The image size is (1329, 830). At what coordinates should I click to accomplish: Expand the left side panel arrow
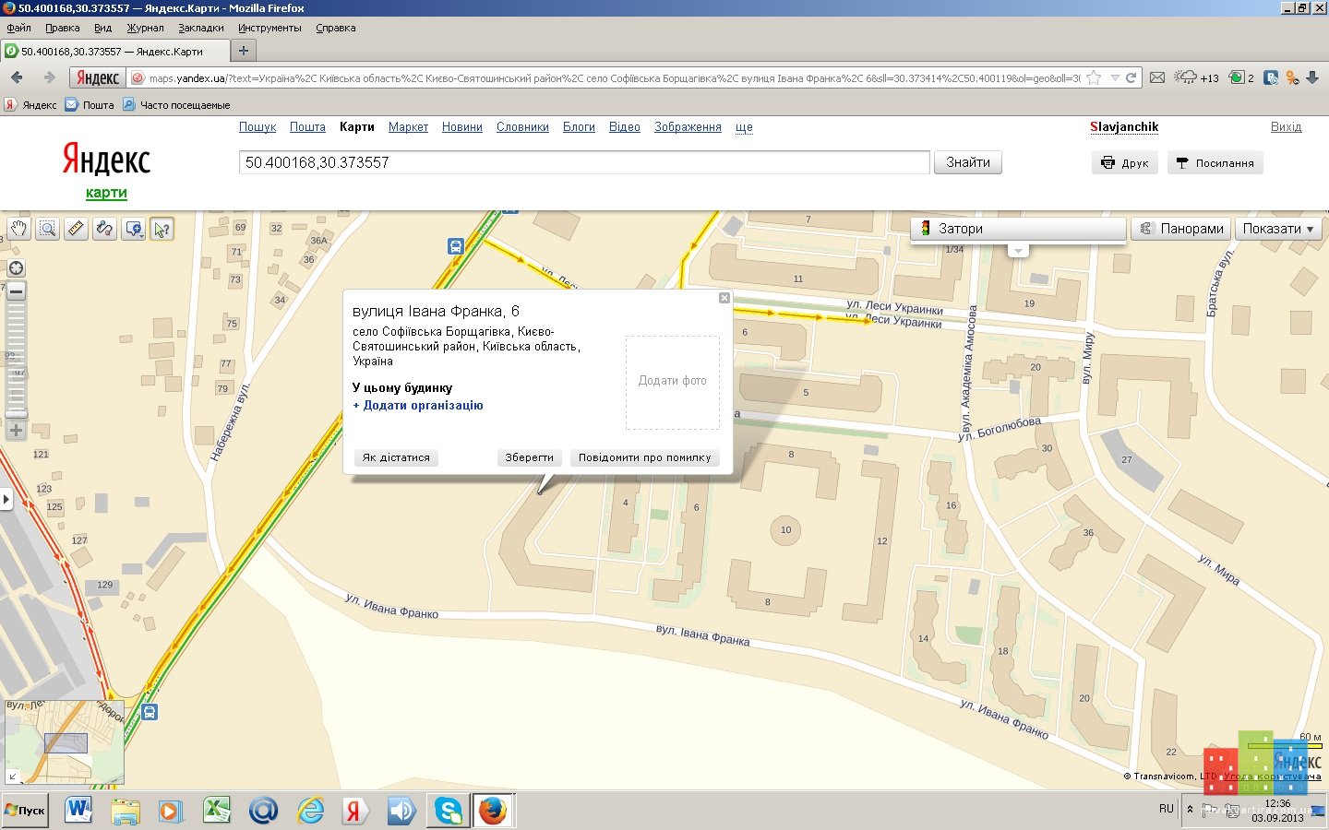pos(6,500)
